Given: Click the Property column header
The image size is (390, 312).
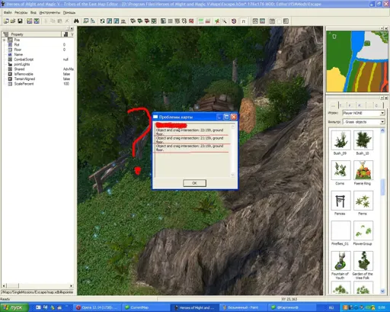Looking at the screenshot, I should coord(31,34).
